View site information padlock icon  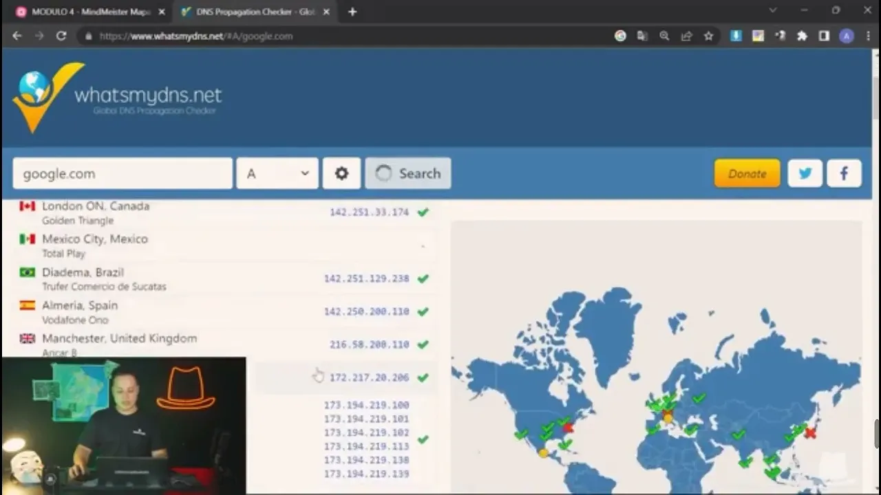coord(88,36)
